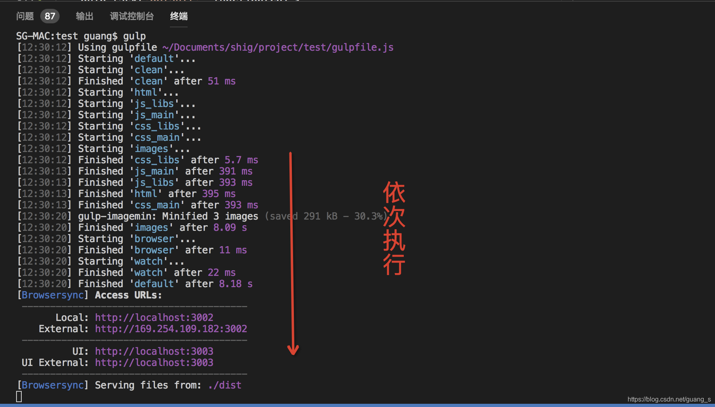Click Finished 'default' after 8.18 s
The image size is (715, 407).
coord(135,284)
